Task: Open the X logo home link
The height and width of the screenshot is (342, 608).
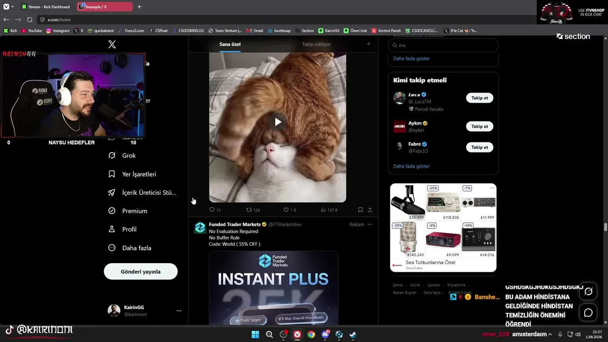Action: [112, 45]
